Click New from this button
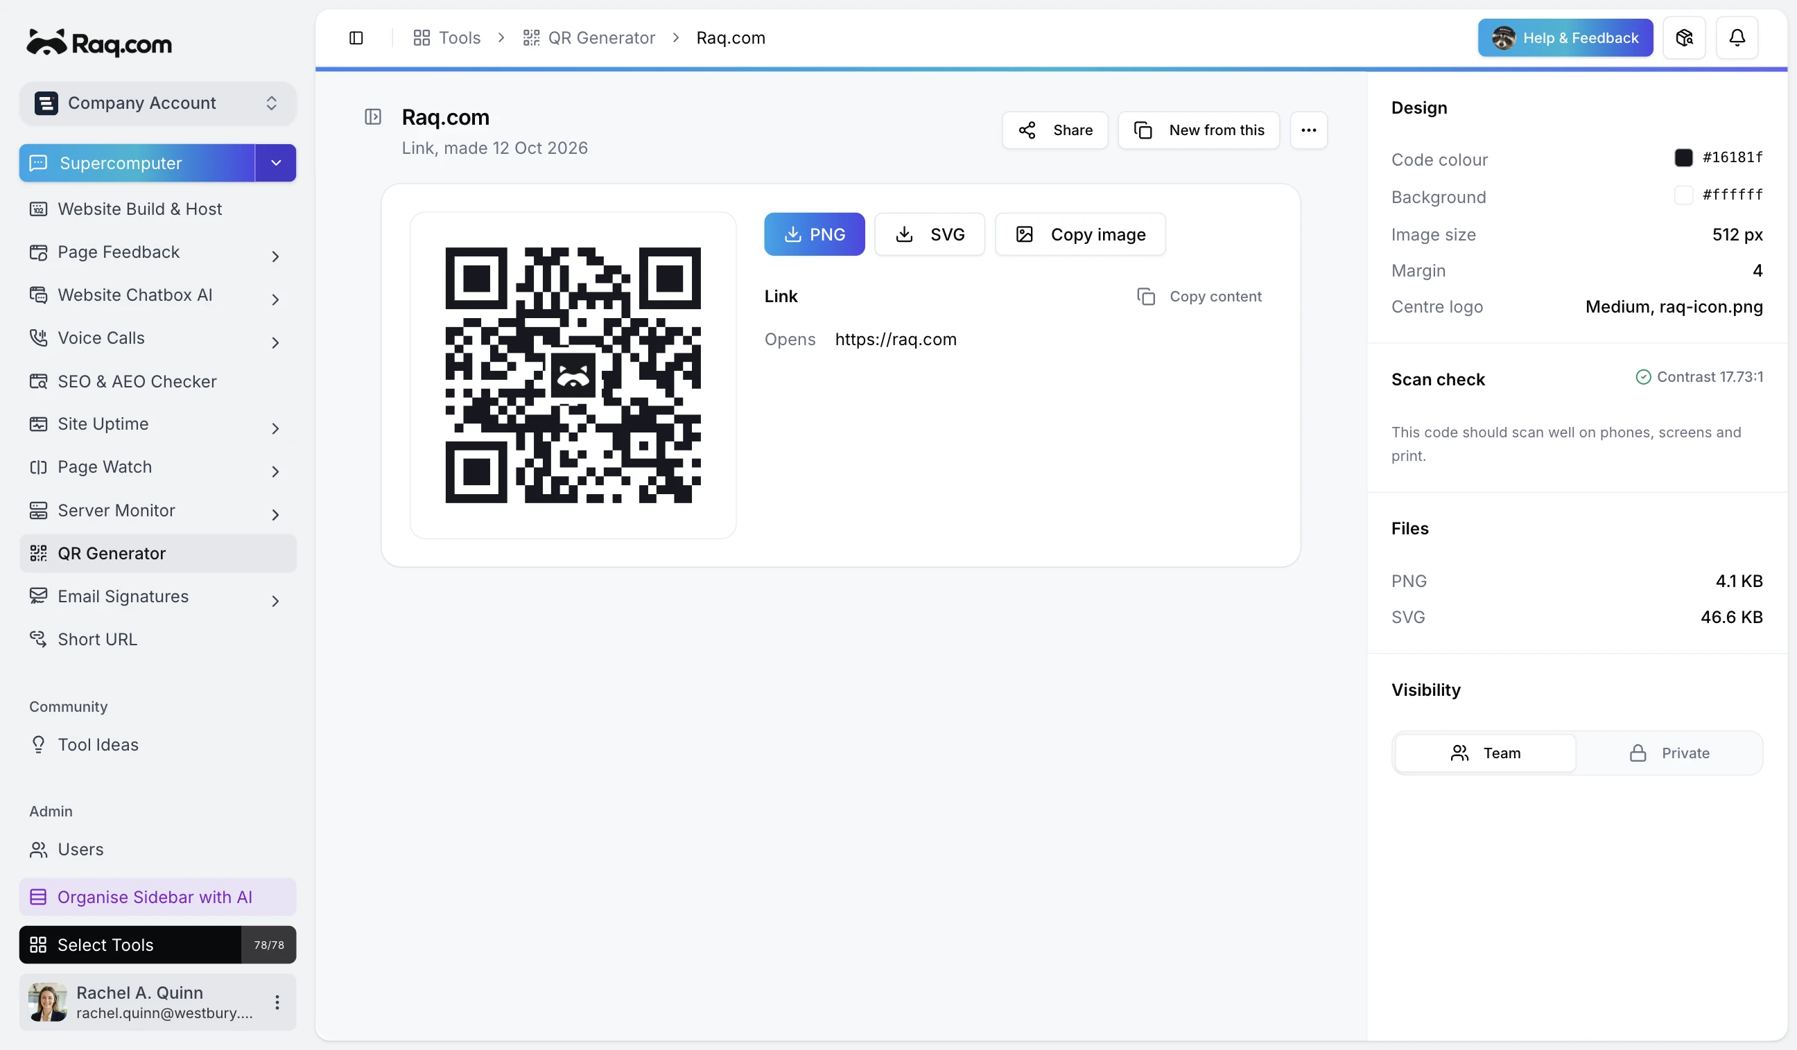Screen dimensions: 1797x1050 tap(1199, 130)
